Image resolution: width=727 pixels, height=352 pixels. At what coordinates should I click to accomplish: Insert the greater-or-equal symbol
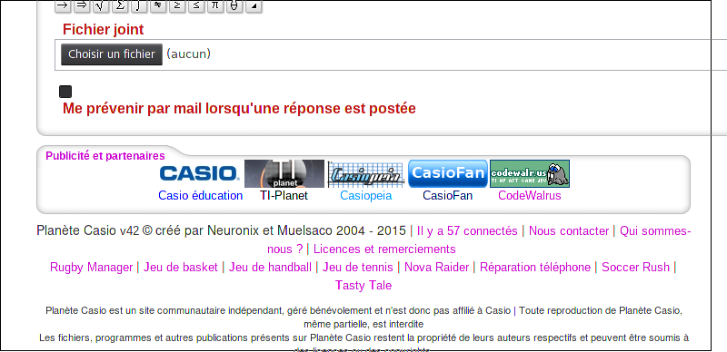click(177, 5)
